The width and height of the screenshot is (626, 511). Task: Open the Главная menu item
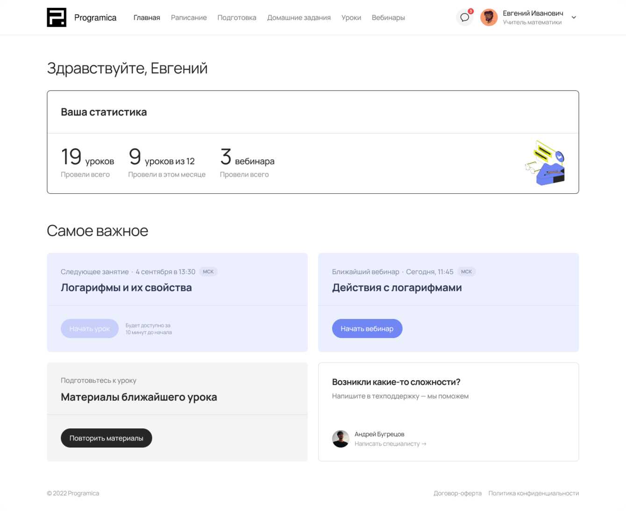pos(147,18)
